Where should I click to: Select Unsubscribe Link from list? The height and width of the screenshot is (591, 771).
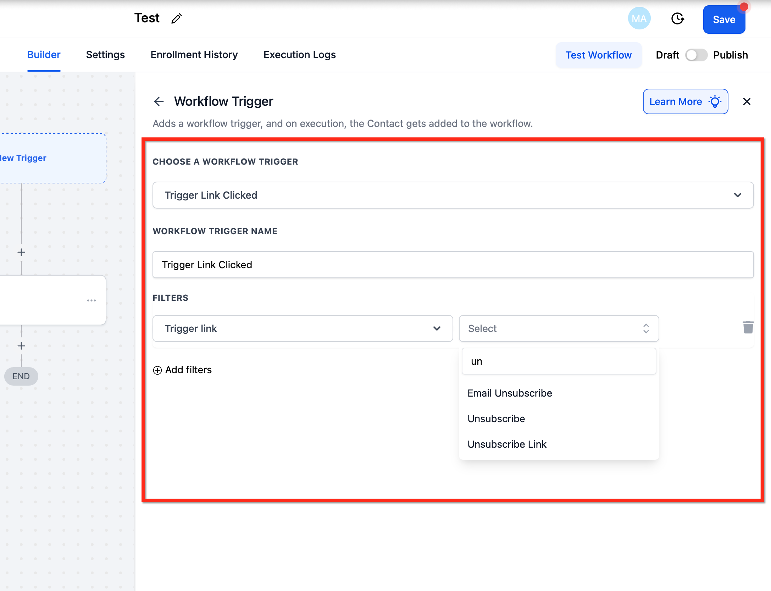507,444
